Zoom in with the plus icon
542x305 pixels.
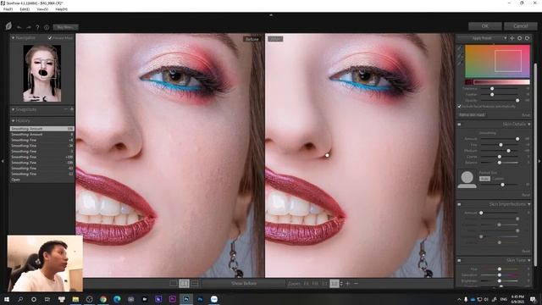tap(348, 284)
